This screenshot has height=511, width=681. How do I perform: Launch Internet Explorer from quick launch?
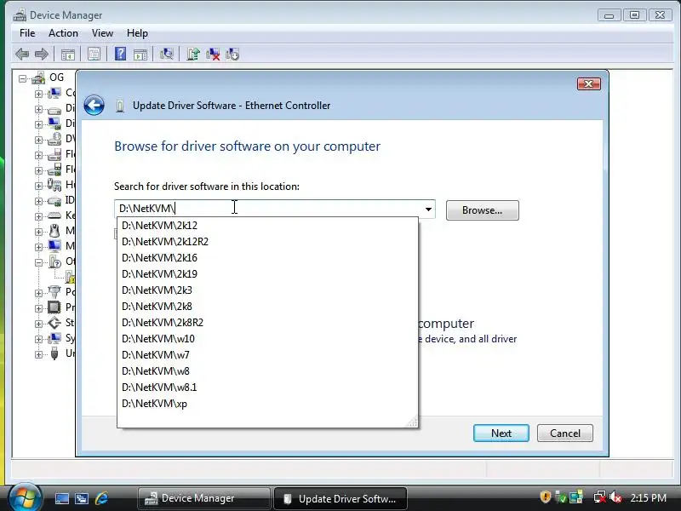[x=101, y=498]
